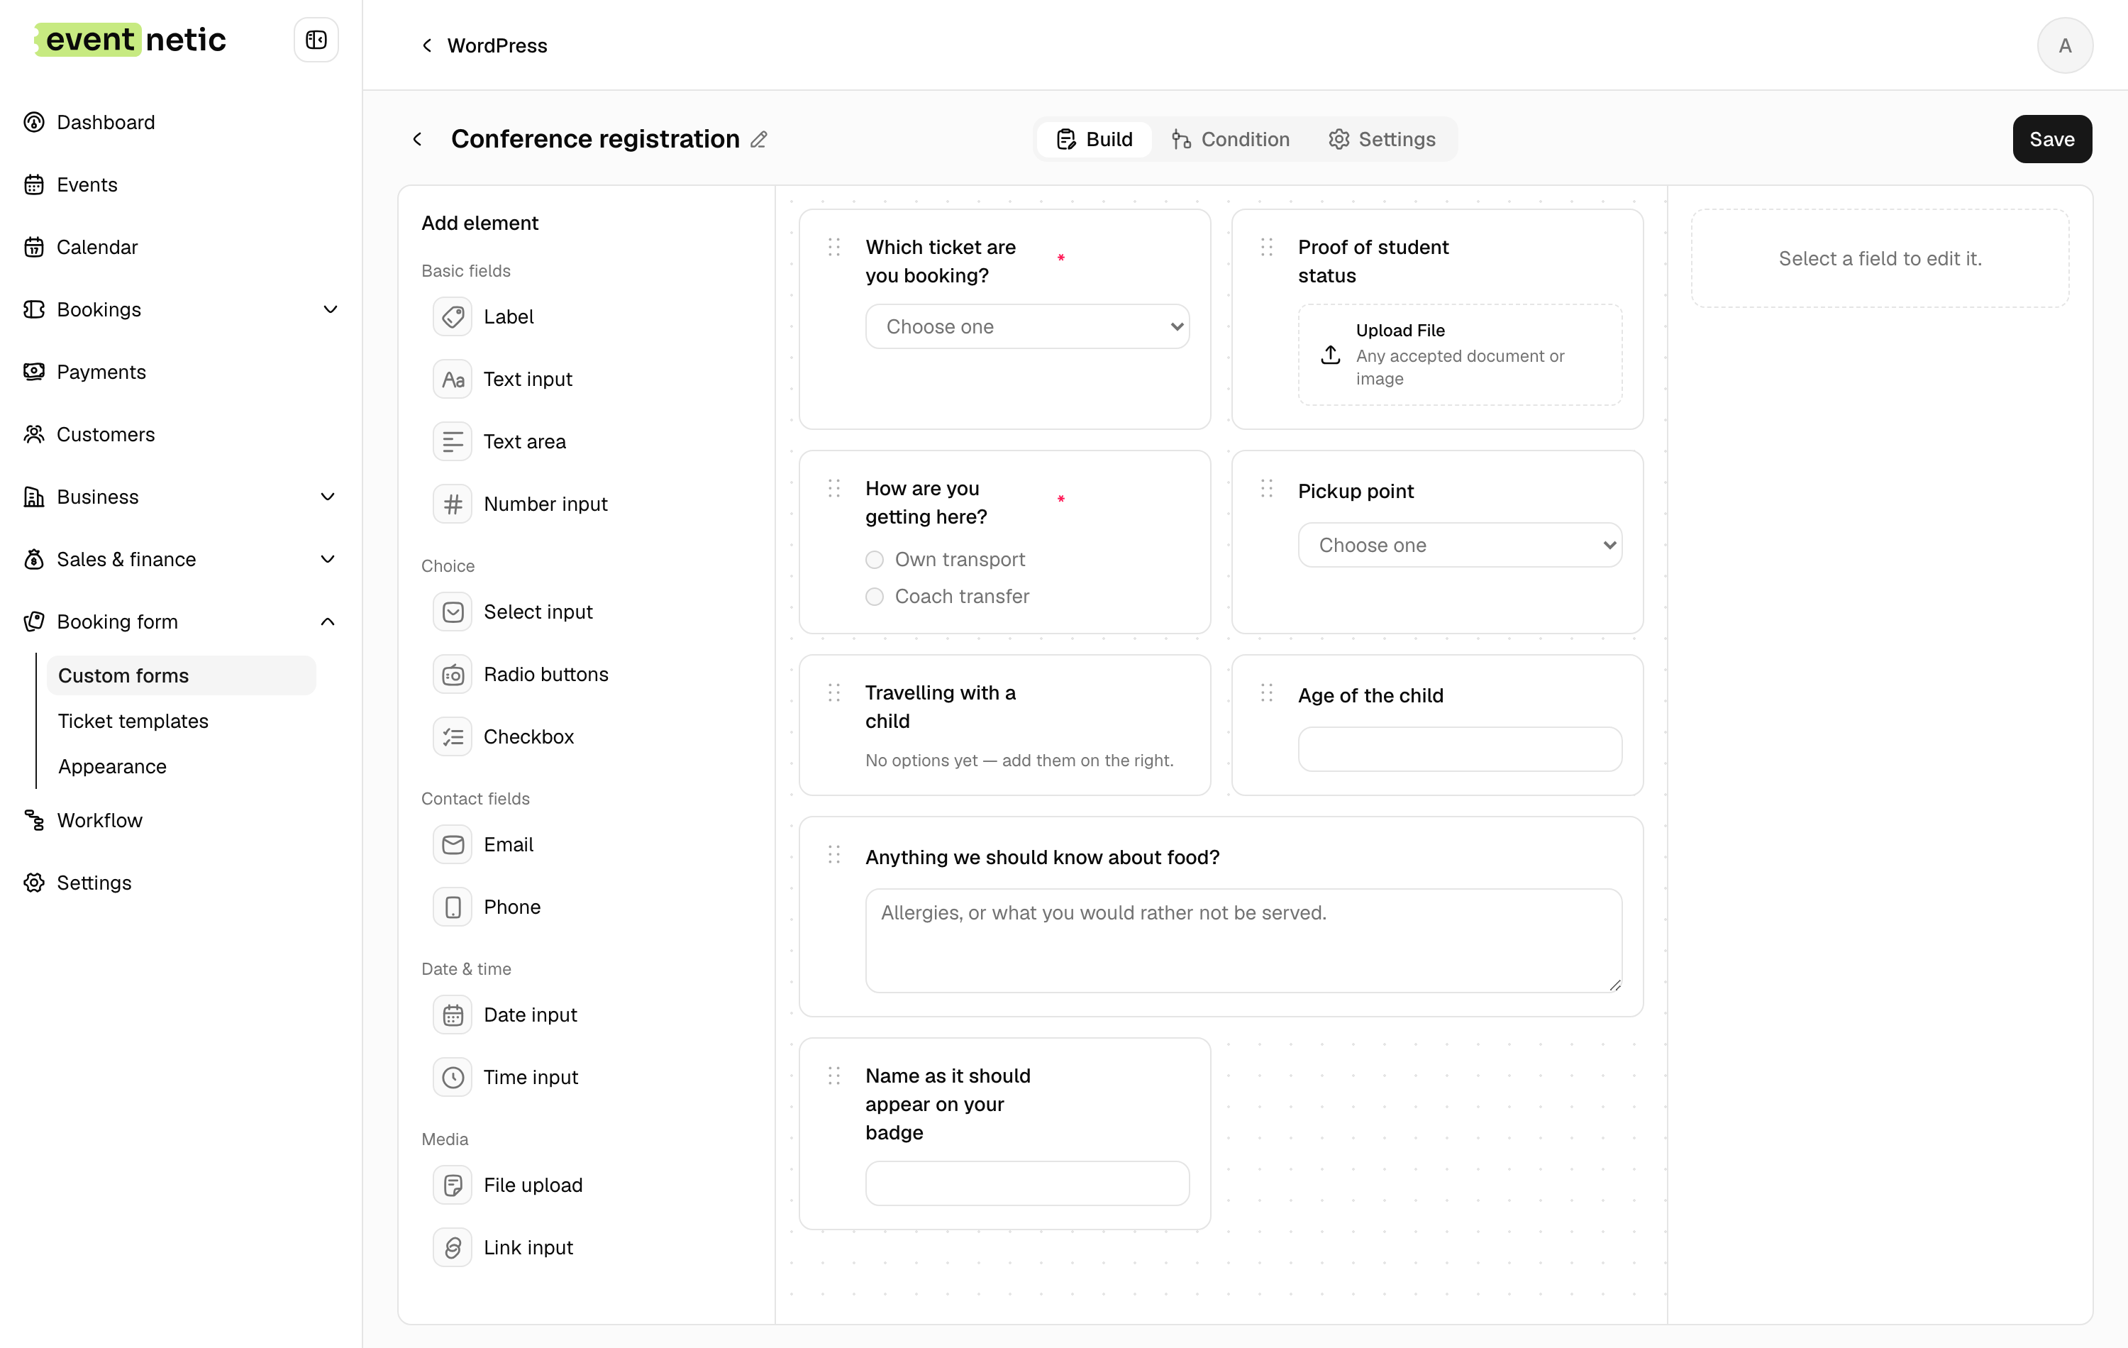
Task: Click the badge name input field
Action: (1027, 1183)
